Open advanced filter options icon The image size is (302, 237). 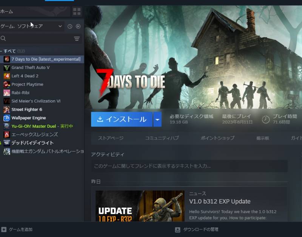[77, 39]
